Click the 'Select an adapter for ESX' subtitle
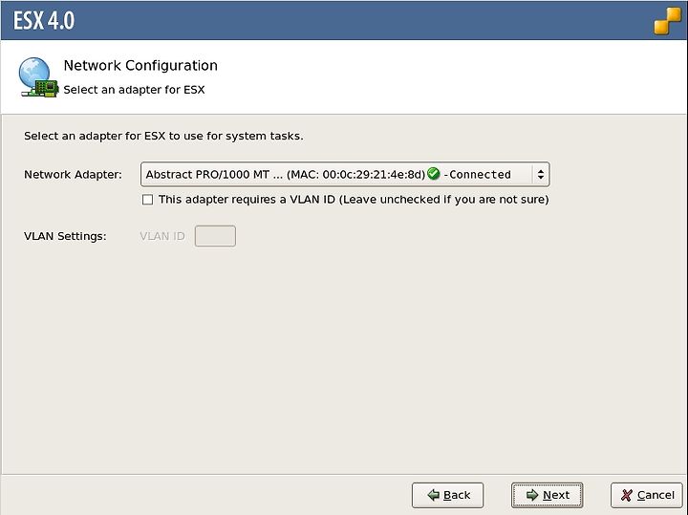The height and width of the screenshot is (515, 688). click(x=135, y=90)
